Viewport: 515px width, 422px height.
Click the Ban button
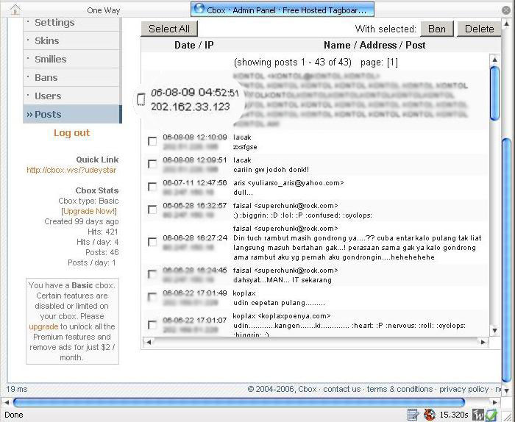(437, 29)
